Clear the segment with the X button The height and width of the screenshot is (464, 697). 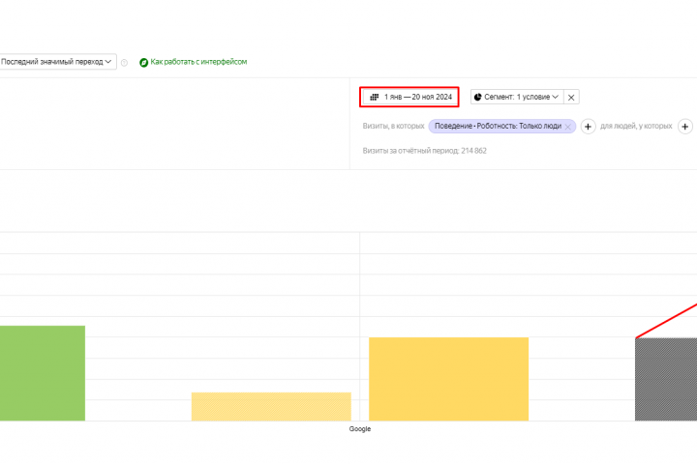pos(571,97)
